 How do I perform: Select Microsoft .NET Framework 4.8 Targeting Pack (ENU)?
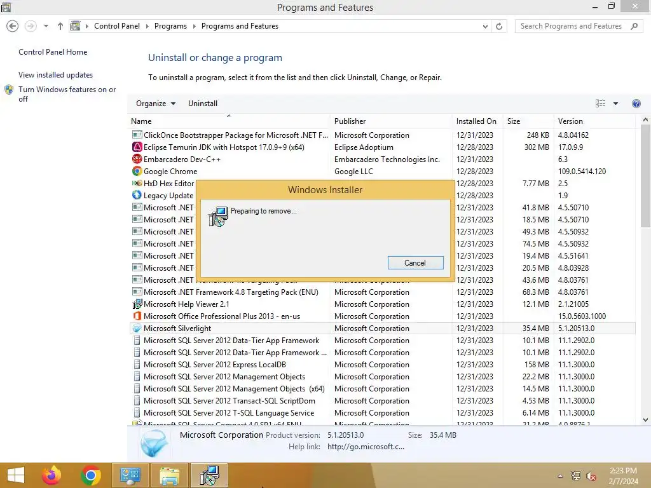(231, 292)
